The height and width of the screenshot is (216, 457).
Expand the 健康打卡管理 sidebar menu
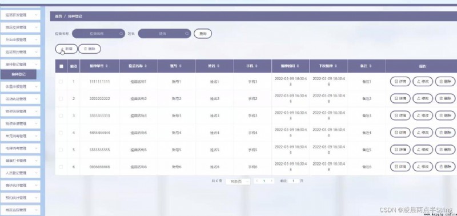pos(20,161)
